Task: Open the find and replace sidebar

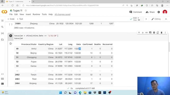Action: coord(2,27)
